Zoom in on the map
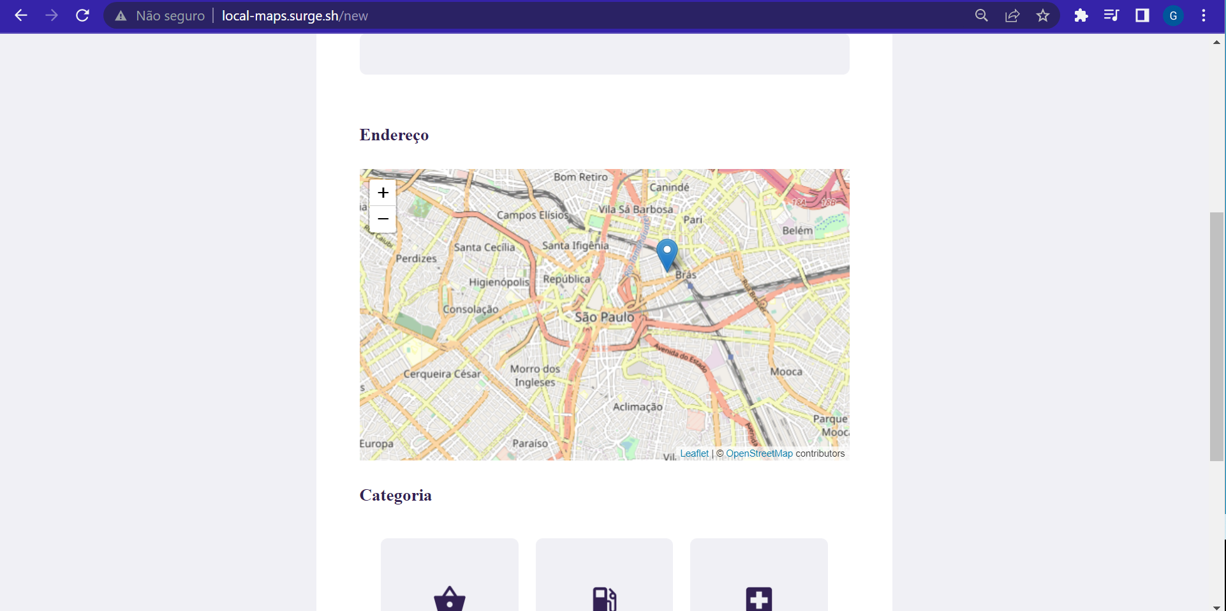The image size is (1226, 611). point(383,193)
